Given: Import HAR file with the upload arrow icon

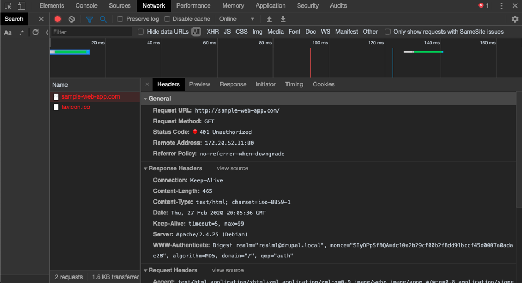Looking at the screenshot, I should tap(269, 19).
